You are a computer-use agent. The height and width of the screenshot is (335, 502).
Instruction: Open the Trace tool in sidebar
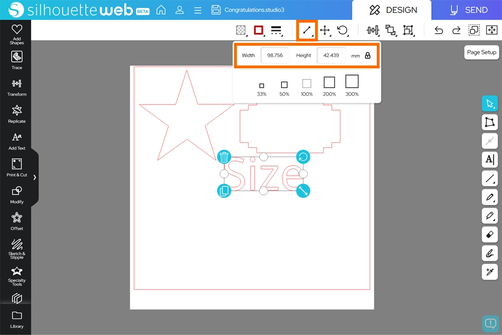click(x=16, y=60)
